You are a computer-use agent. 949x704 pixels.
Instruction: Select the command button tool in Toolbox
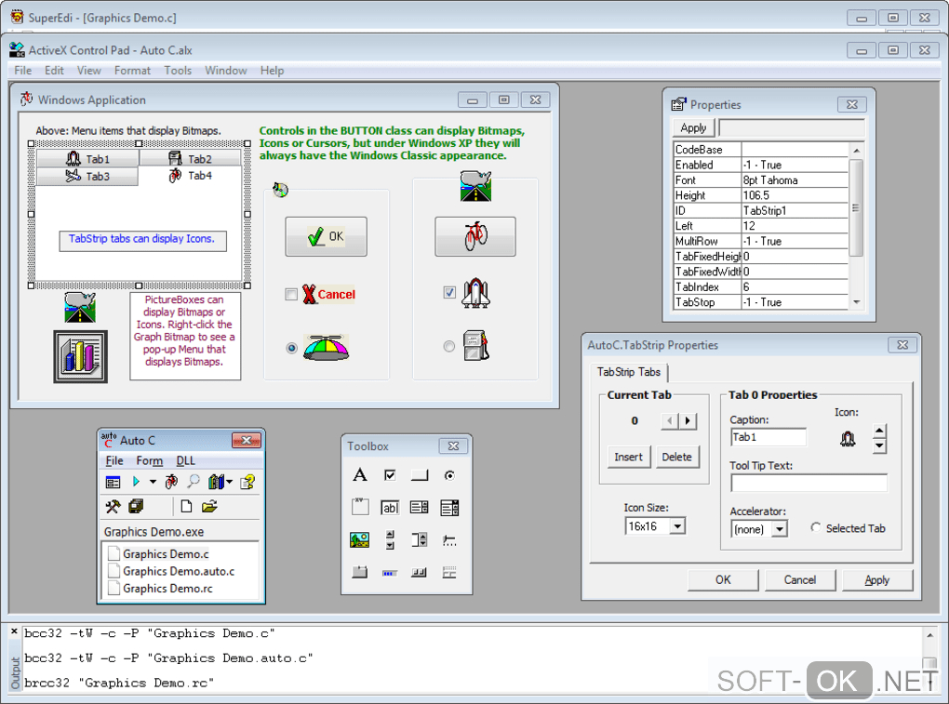click(x=420, y=475)
